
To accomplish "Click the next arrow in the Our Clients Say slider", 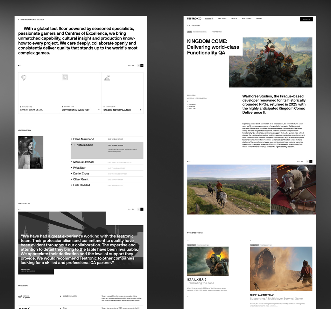I will click(142, 209).
